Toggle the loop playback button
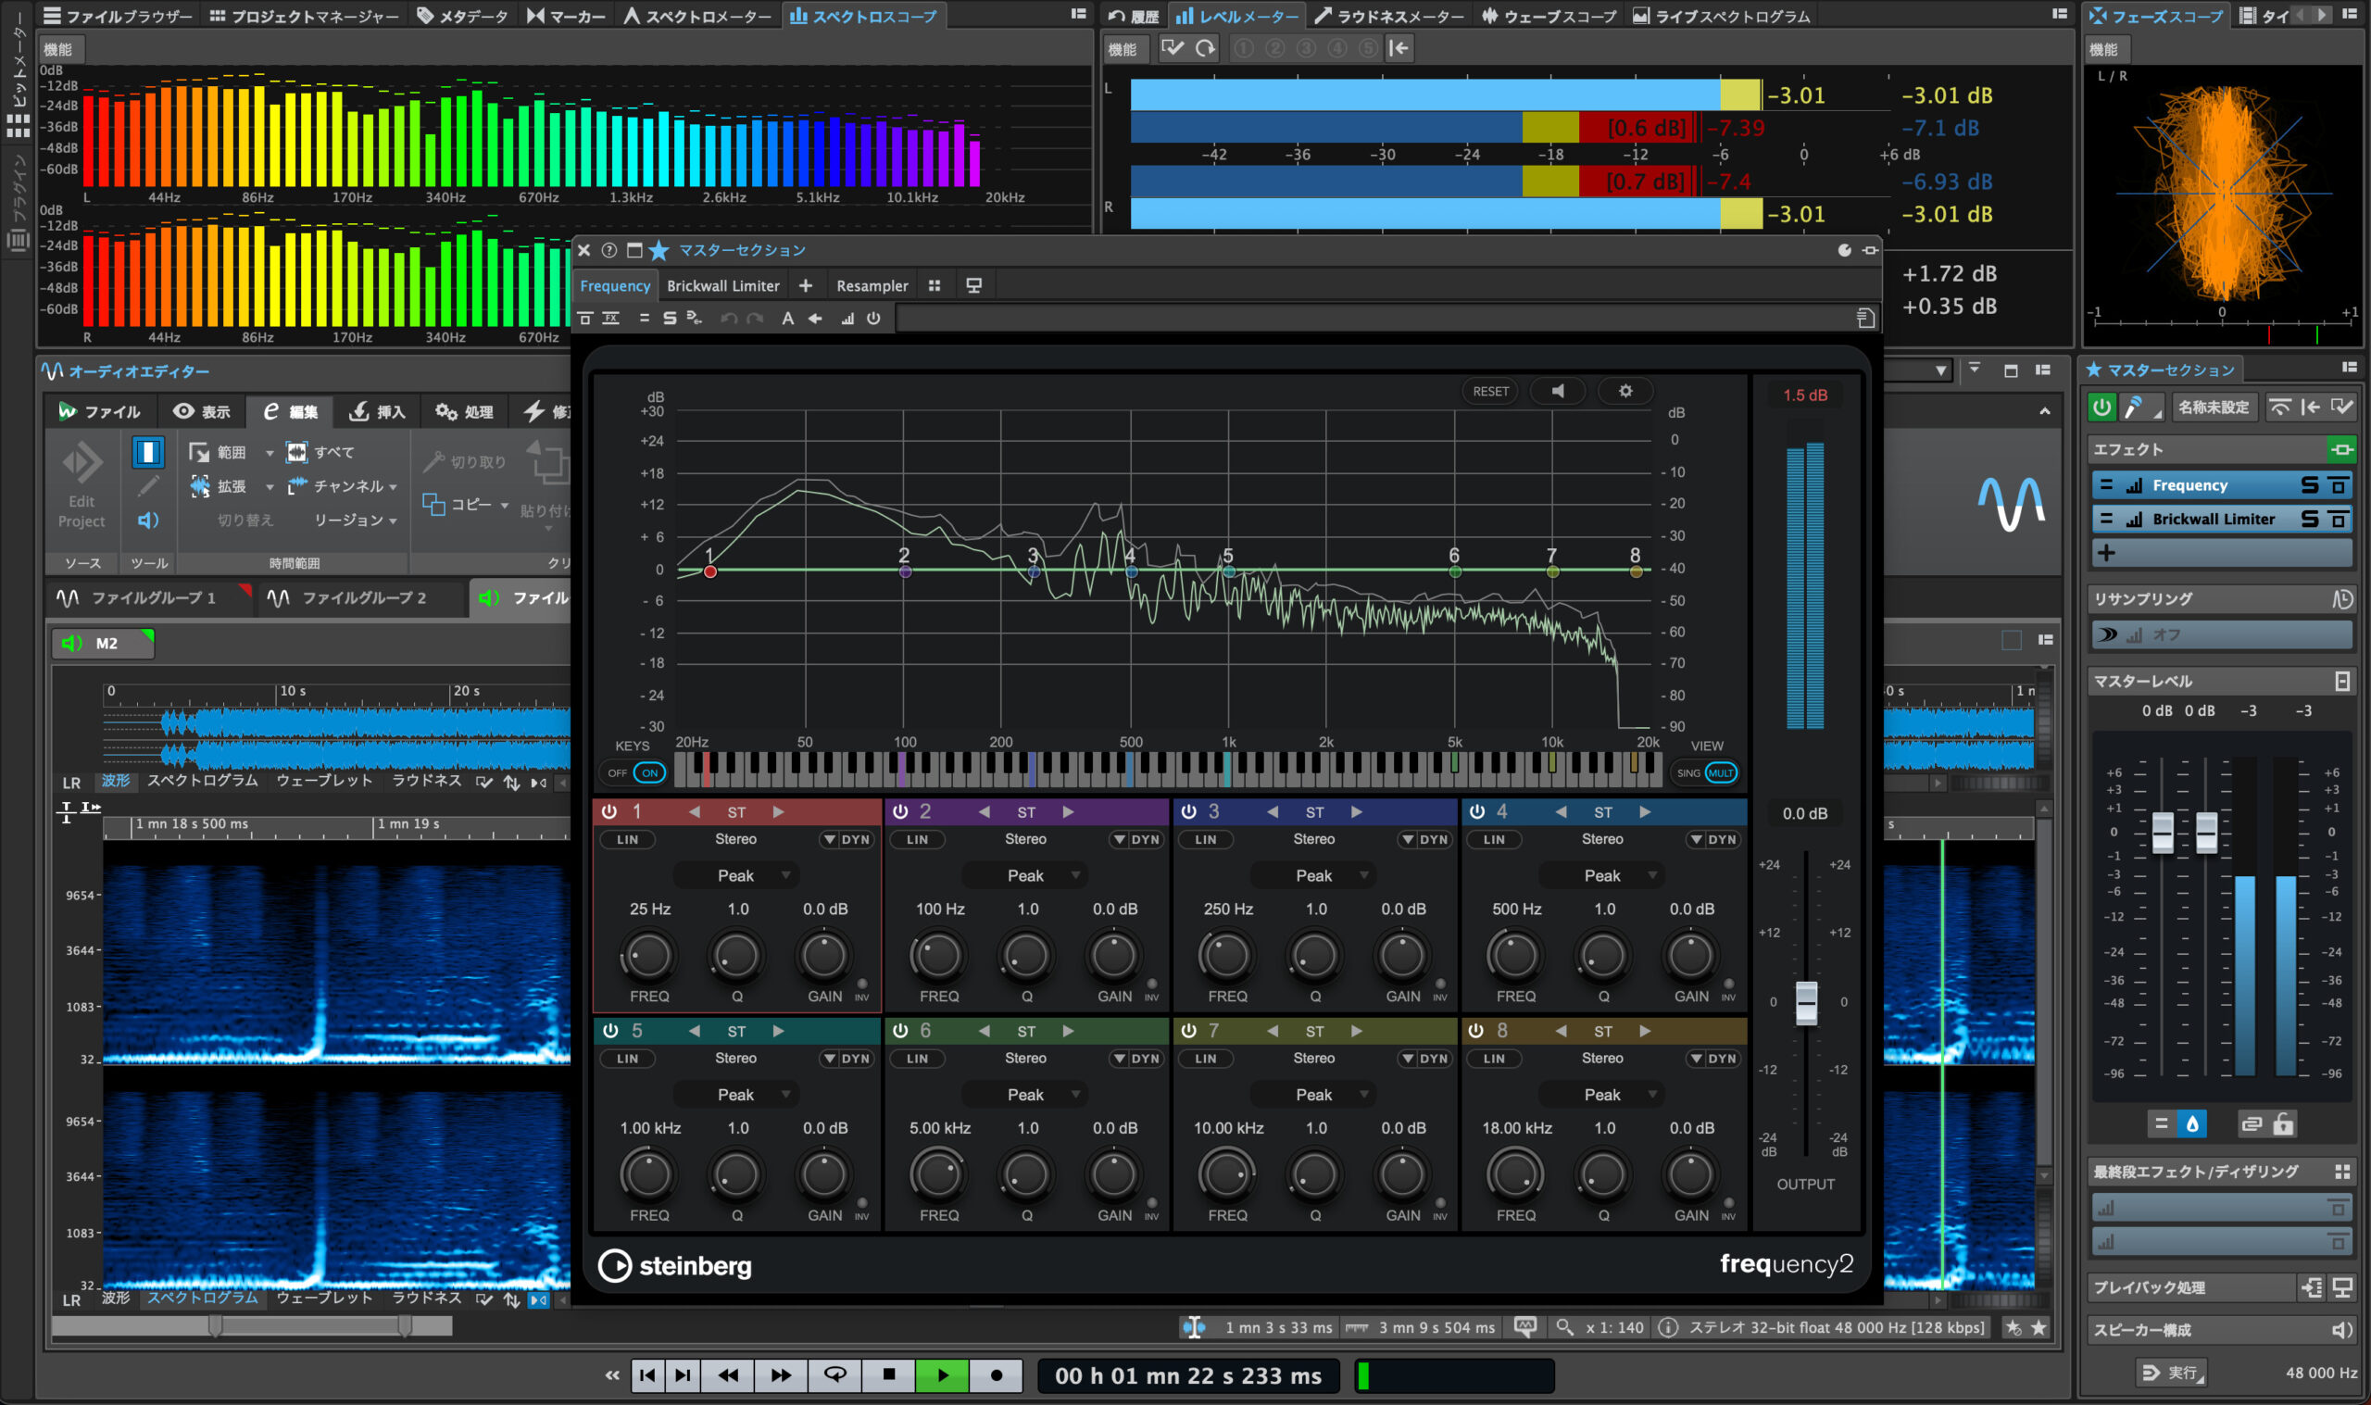Viewport: 2371px width, 1405px height. 834,1374
